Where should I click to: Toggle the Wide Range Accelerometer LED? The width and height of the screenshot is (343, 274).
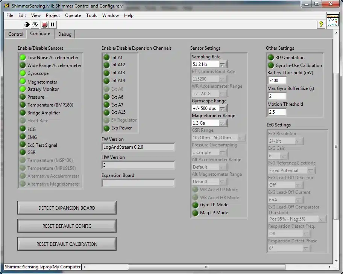[23, 65]
